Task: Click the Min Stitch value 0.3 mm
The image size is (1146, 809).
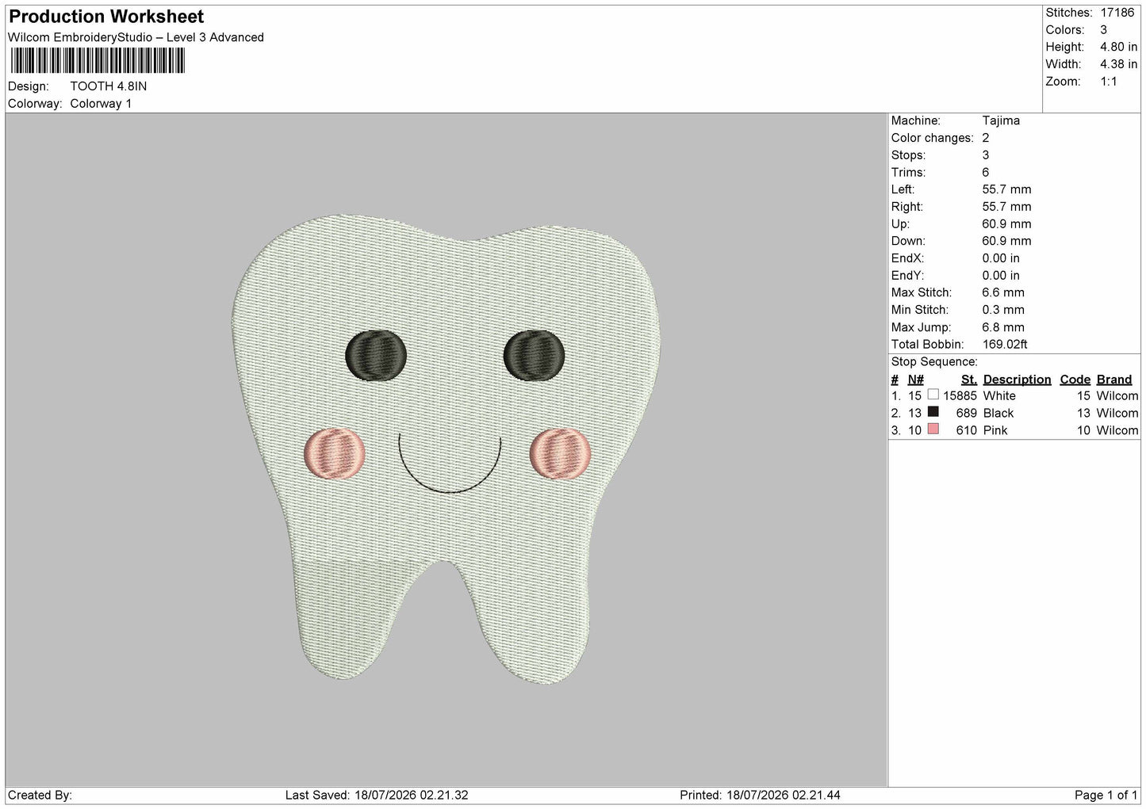Action: click(x=1003, y=310)
